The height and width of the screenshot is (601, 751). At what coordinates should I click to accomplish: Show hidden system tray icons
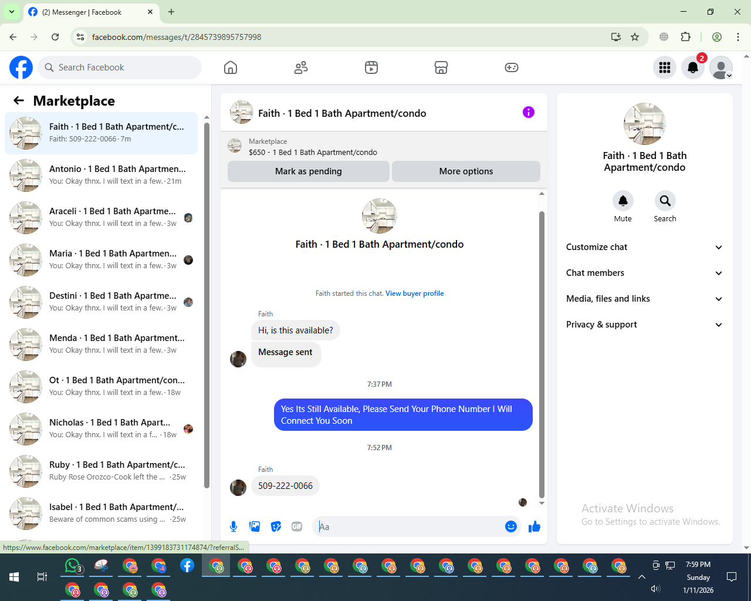point(642,577)
